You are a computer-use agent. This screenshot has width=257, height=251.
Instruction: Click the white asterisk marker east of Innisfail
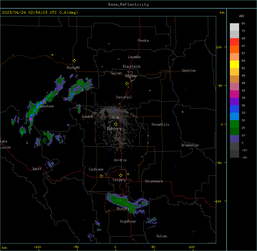tap(150, 90)
